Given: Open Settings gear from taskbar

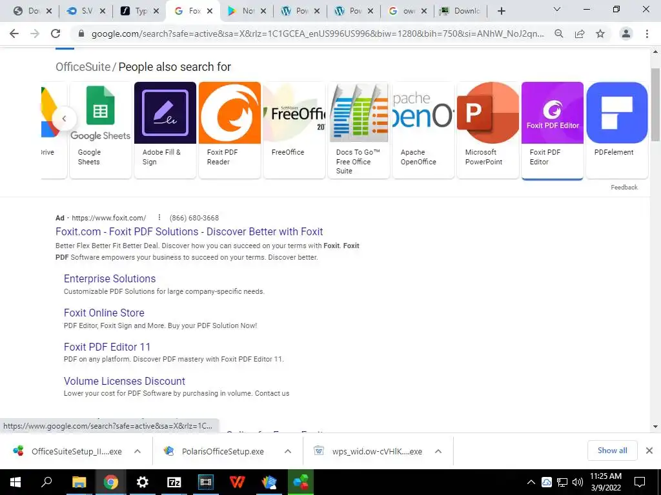Looking at the screenshot, I should pyautogui.click(x=143, y=482).
